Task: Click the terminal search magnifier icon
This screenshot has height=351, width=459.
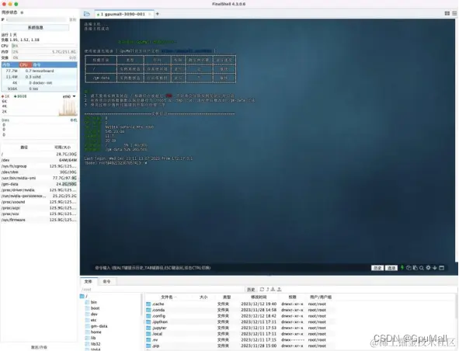Action: tap(422, 268)
